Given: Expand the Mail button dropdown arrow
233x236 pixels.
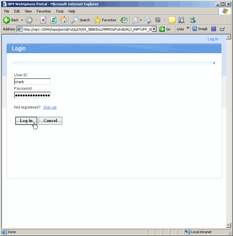Looking at the screenshot, I should coord(141,20).
